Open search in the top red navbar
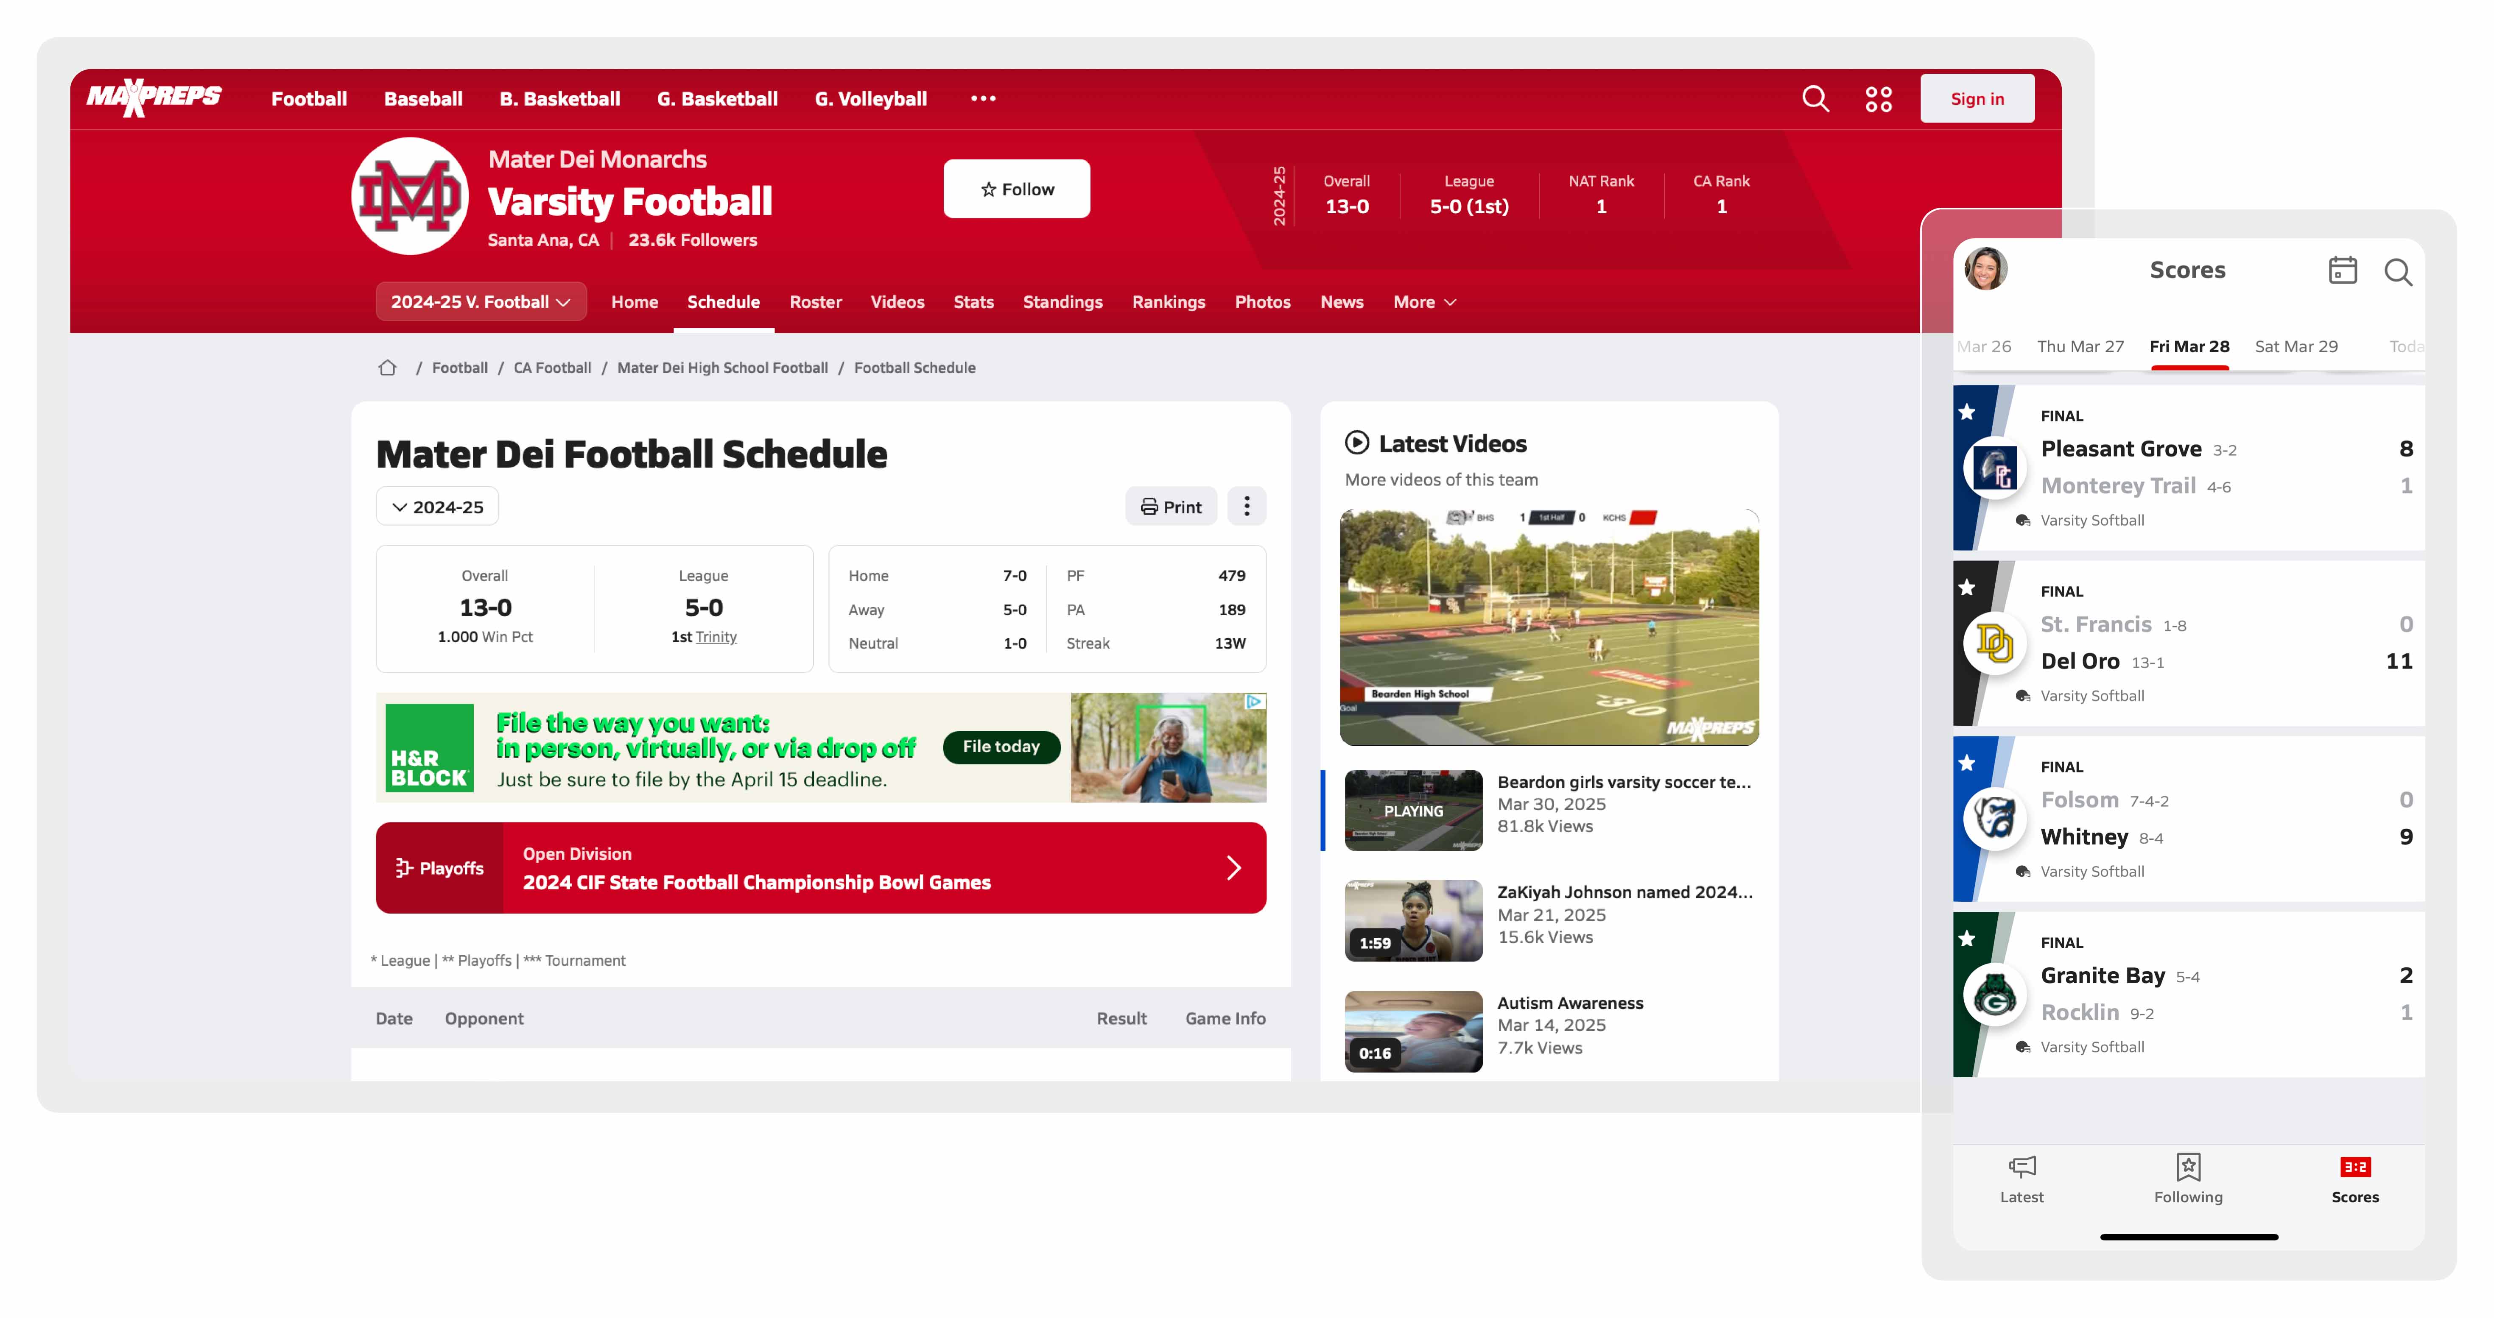 coord(1815,99)
